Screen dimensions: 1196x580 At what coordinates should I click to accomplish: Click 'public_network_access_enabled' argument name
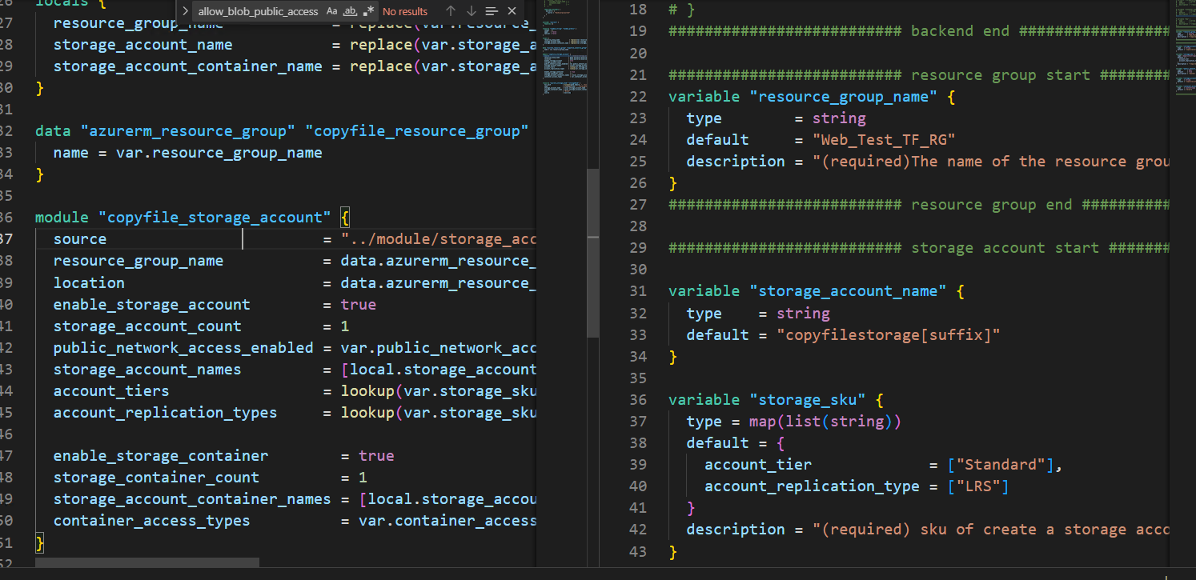183,347
